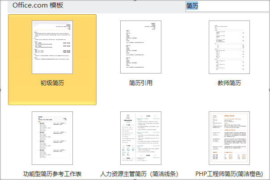
Task: Open the PHP工程师简历 orange template thumbnail
Action: point(229,138)
